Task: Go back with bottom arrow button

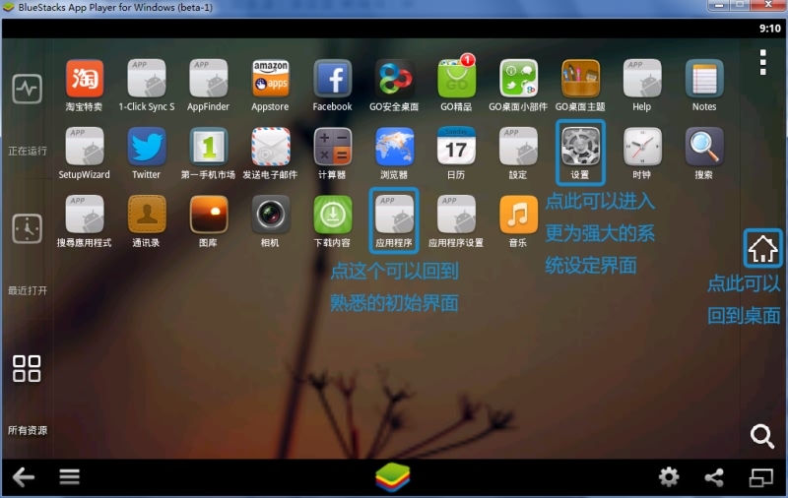Action: tap(23, 477)
